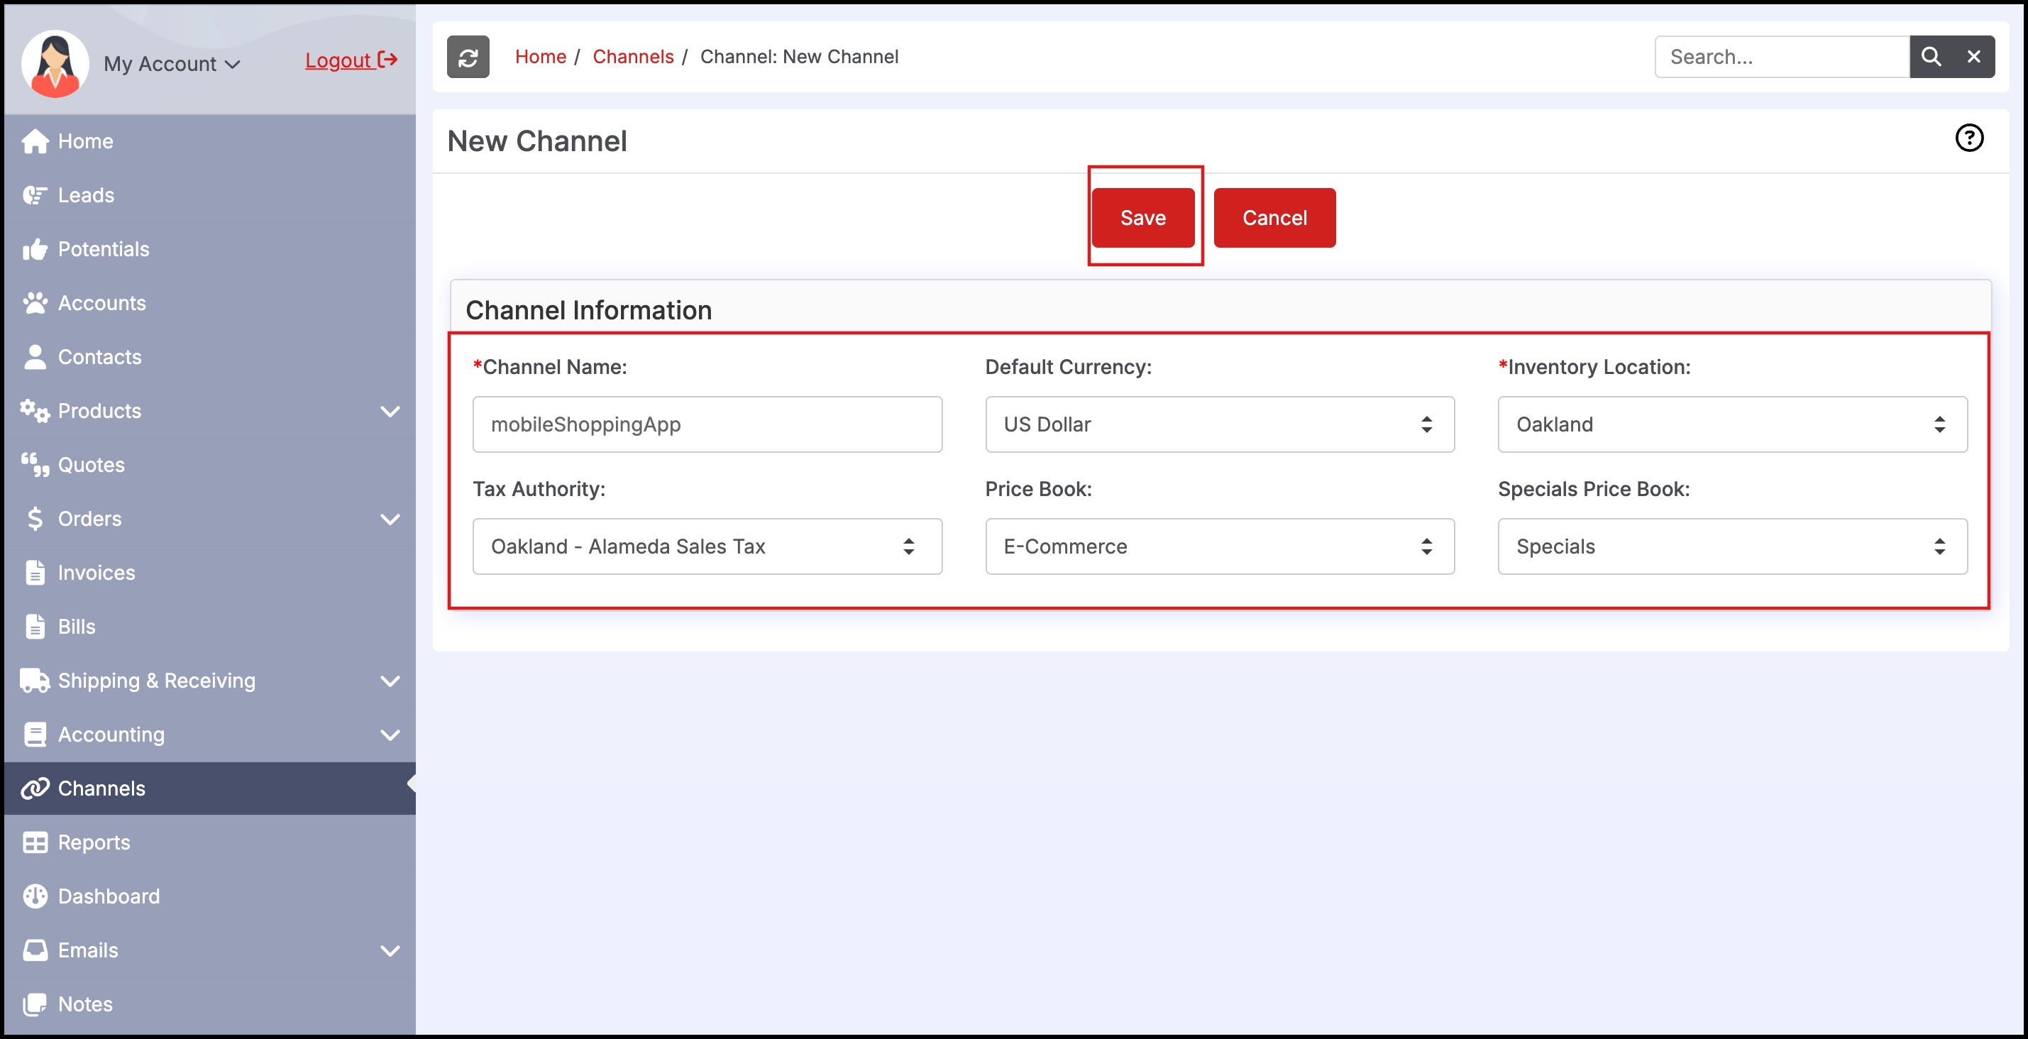Expand the Products sidebar submenu
The height and width of the screenshot is (1039, 2028).
pyautogui.click(x=390, y=411)
